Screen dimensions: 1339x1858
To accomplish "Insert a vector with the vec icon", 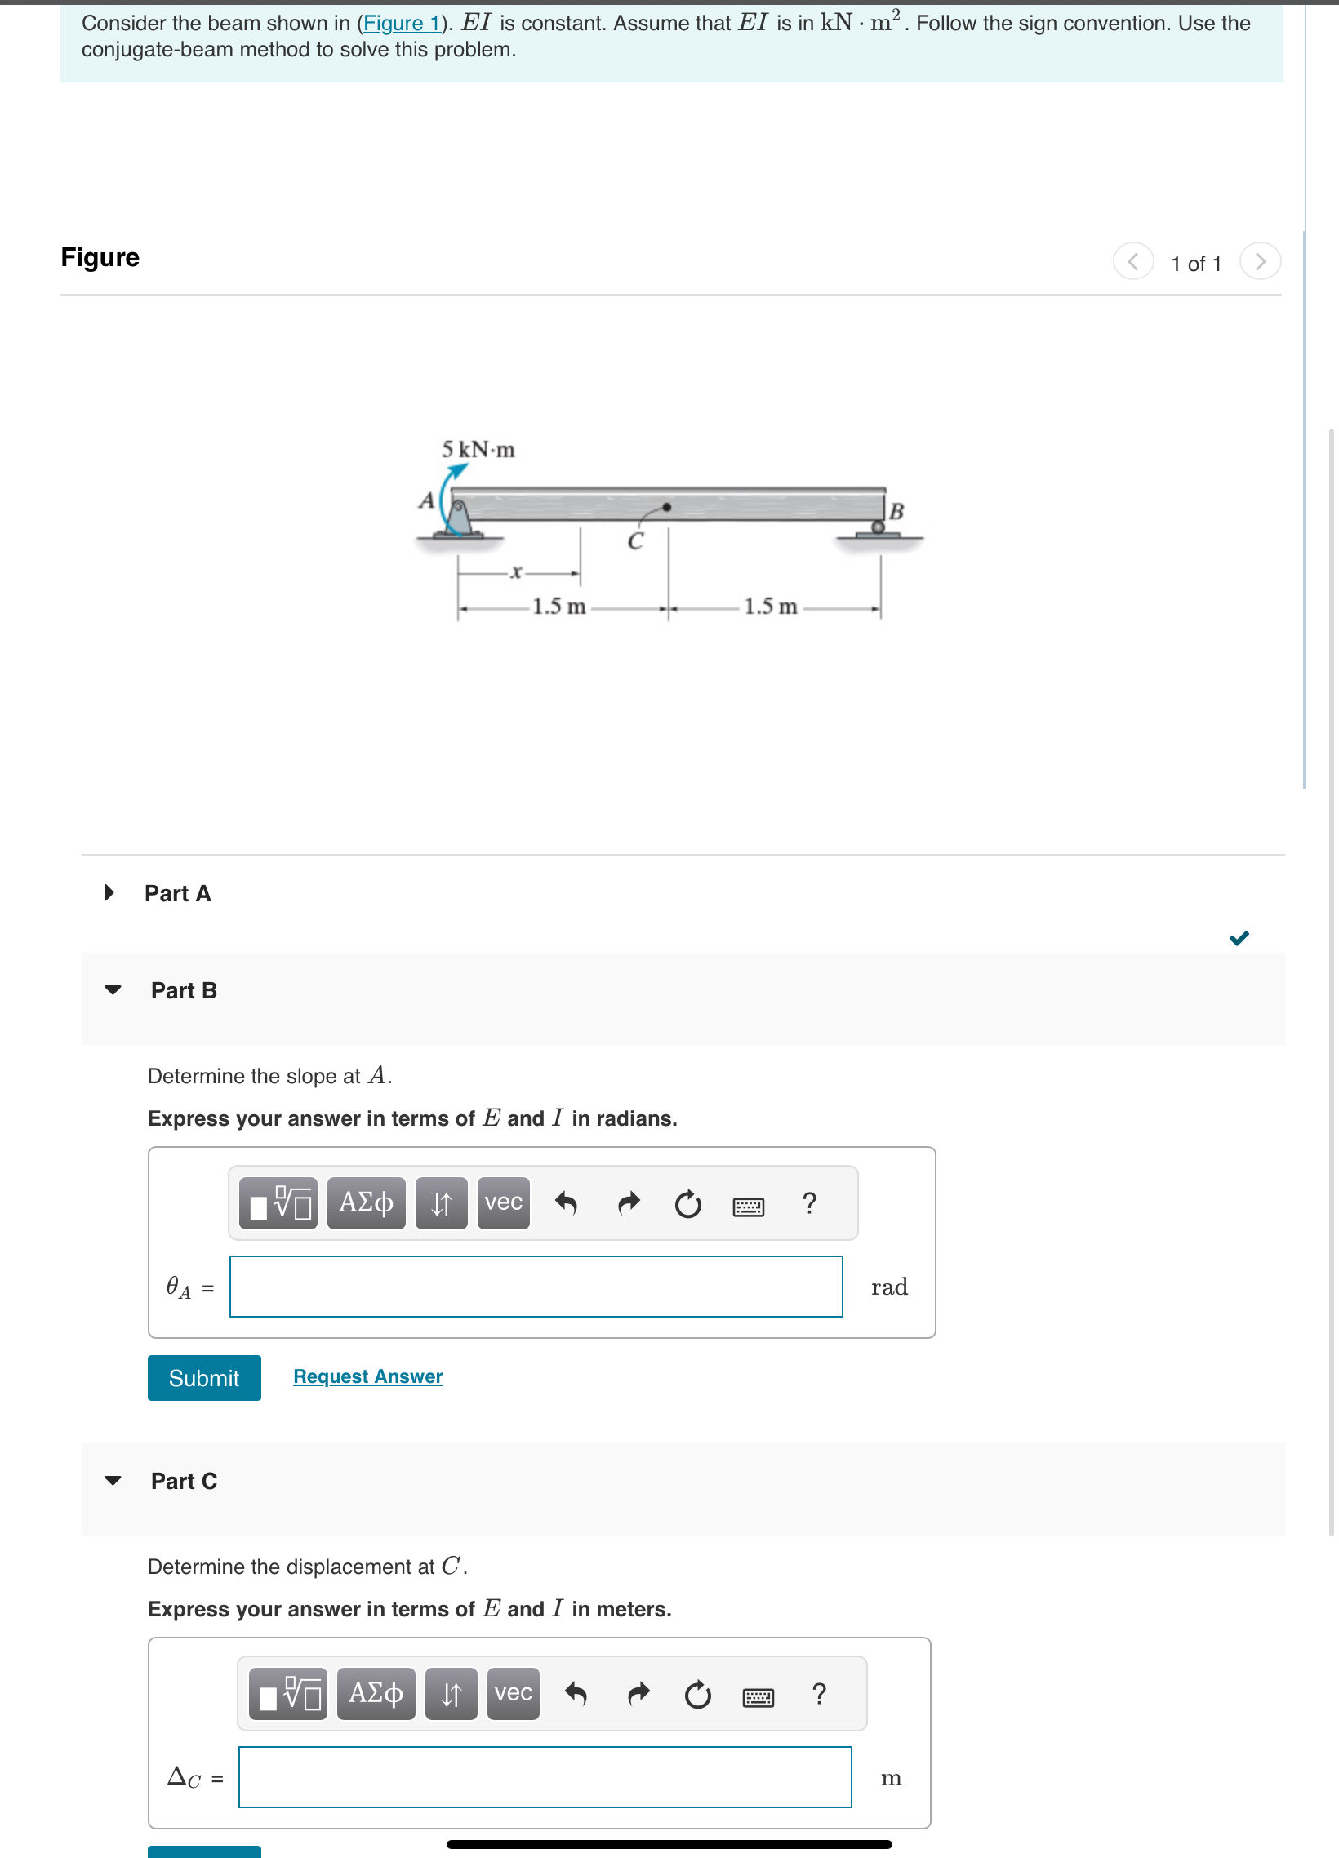I will tap(501, 1202).
